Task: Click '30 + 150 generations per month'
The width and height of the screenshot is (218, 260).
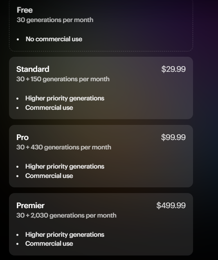Action: (63, 79)
